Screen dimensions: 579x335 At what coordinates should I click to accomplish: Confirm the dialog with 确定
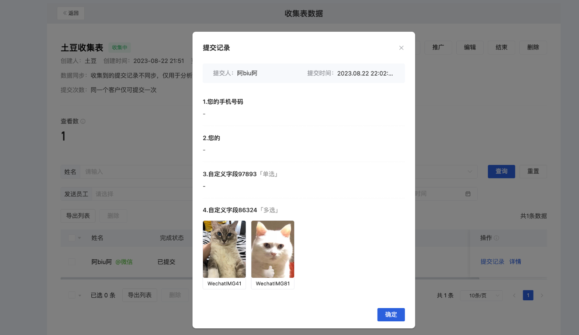pyautogui.click(x=391, y=315)
